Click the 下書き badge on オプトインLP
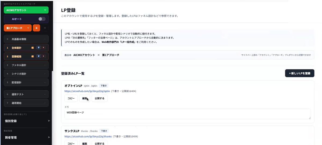This screenshot has height=145, width=322. tap(104, 86)
